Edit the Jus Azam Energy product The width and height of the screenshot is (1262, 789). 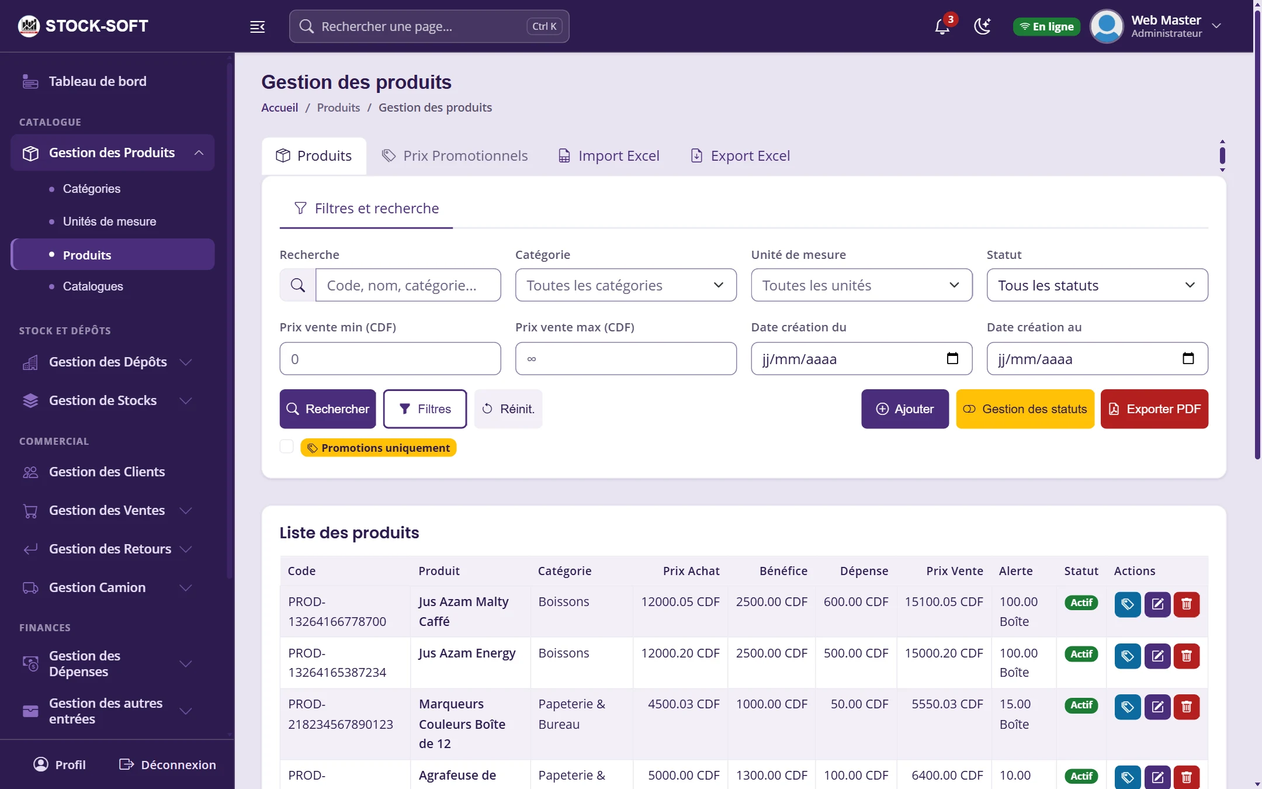(x=1157, y=656)
